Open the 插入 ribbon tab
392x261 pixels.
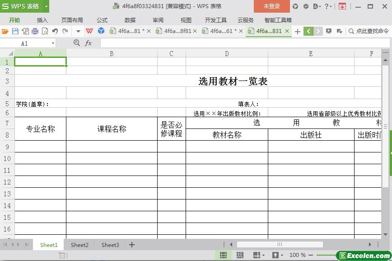click(42, 20)
